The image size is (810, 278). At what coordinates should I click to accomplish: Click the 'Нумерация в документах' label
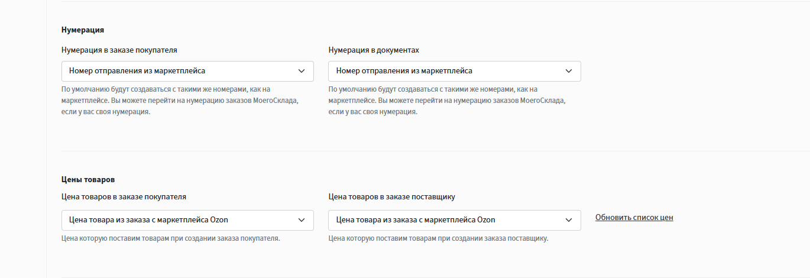click(374, 50)
